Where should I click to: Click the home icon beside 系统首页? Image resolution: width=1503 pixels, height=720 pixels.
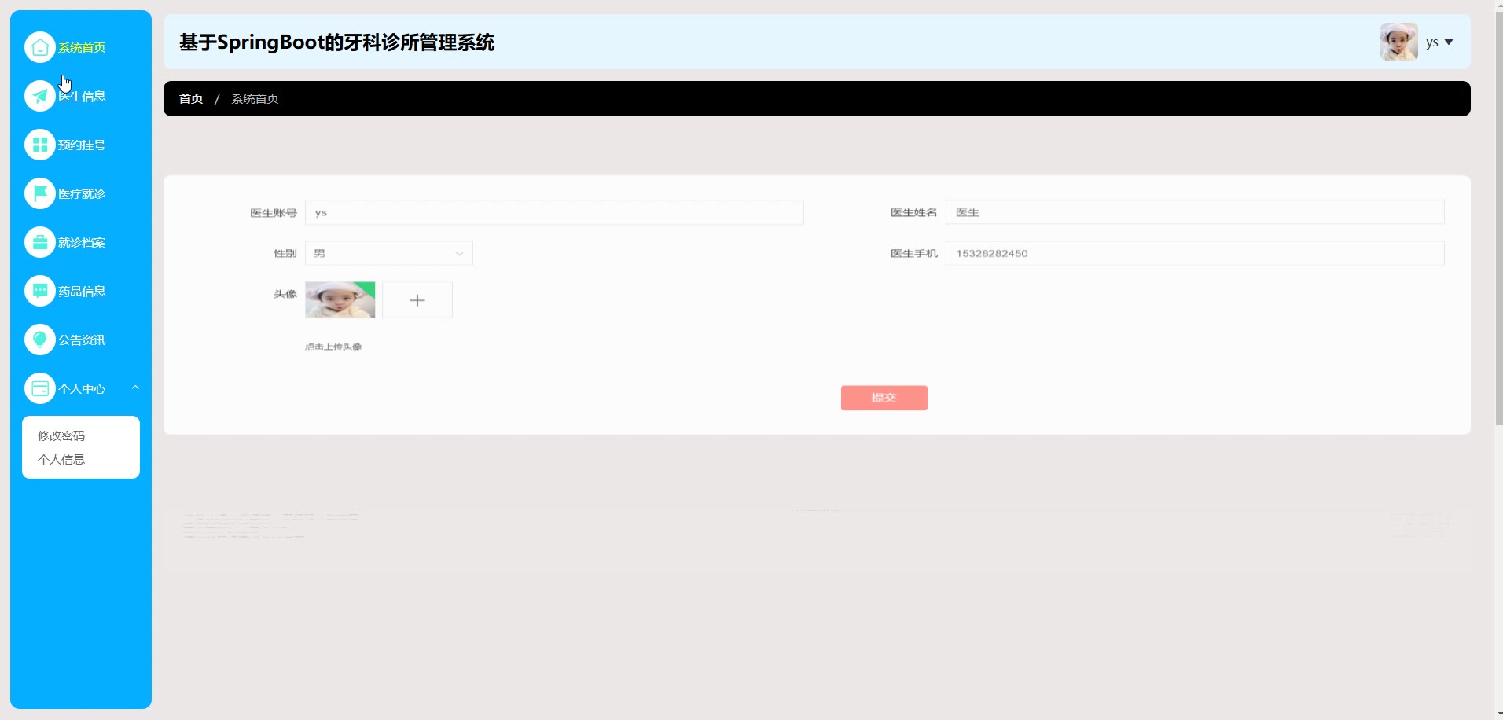point(39,47)
